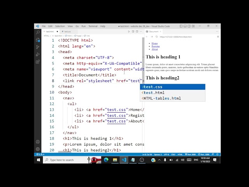Click the feedback icon in status bar
This screenshot has height=187, width=249.
coord(213,154)
